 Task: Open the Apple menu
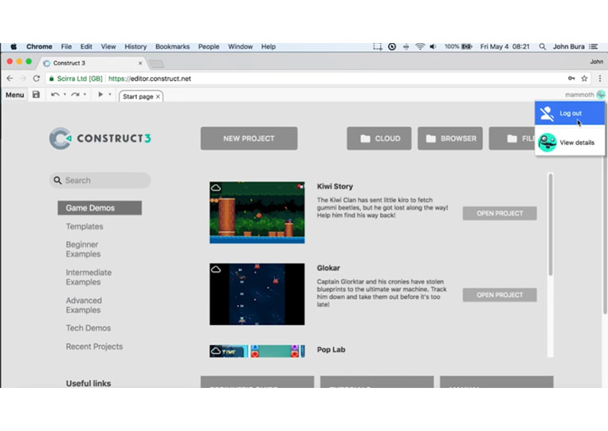click(x=14, y=46)
